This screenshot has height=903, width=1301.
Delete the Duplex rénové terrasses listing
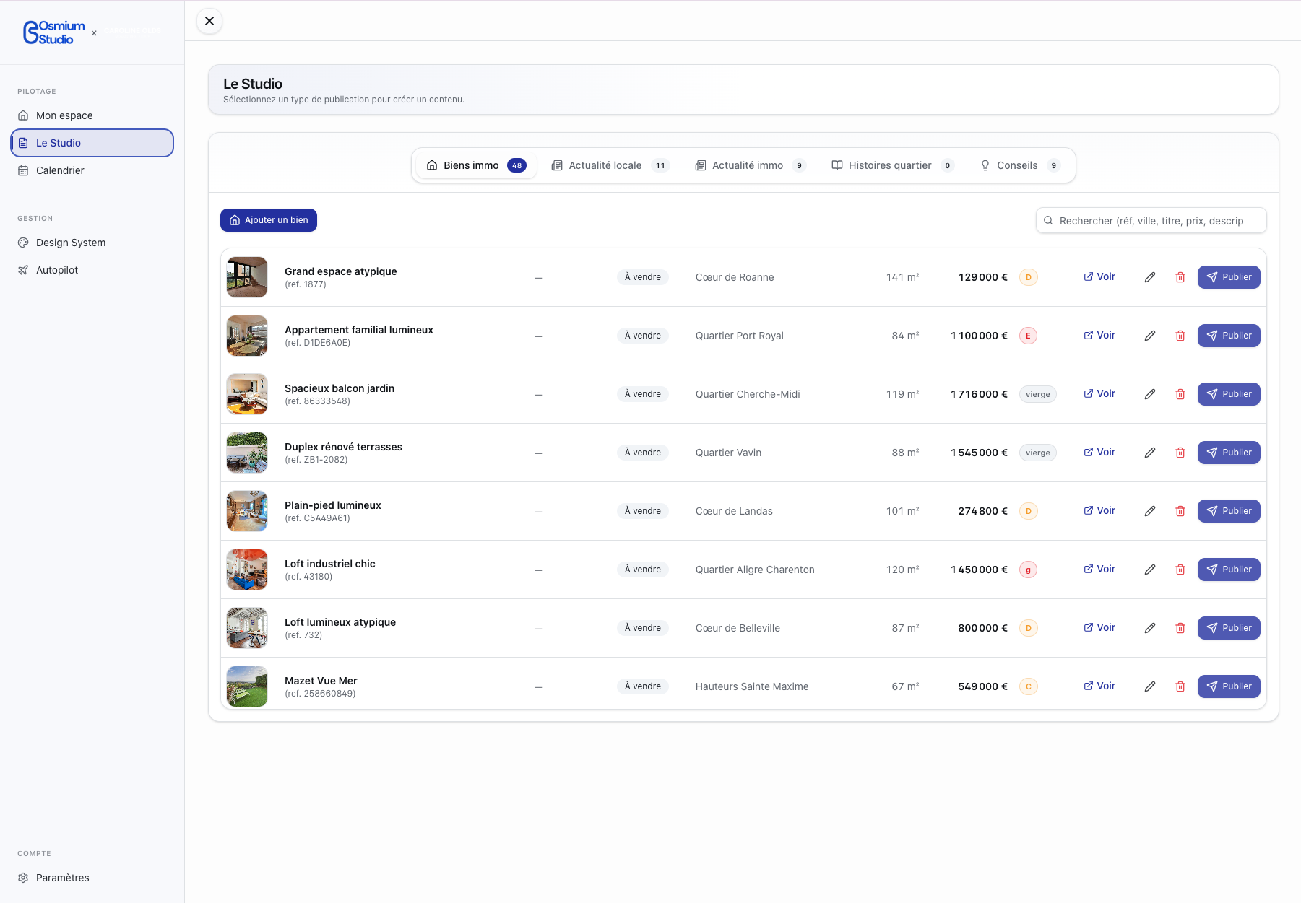tap(1180, 453)
